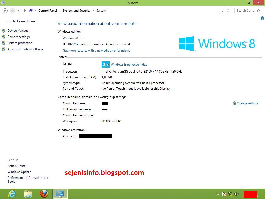Select the Control Panel taskbar button
This screenshot has width=265, height=199.
coord(60,194)
